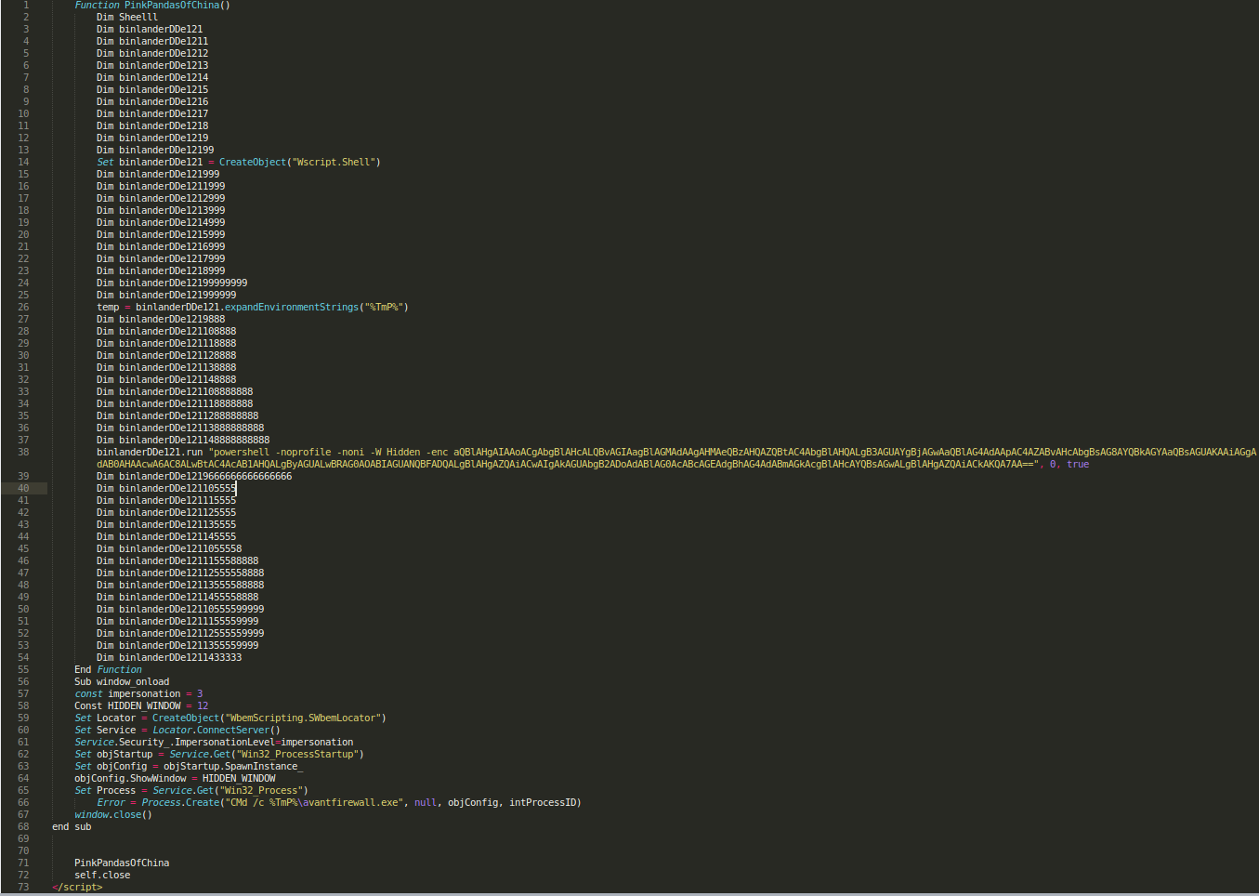This screenshot has height=896, width=1259.
Task: Click line number 14 in the gutter
Action: (23, 162)
